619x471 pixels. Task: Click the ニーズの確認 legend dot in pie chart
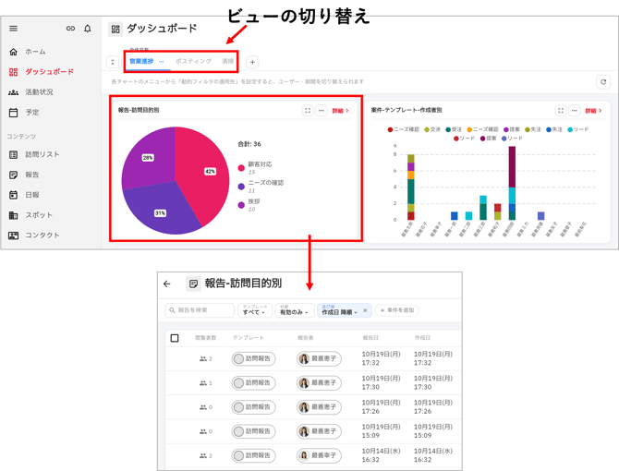(241, 187)
